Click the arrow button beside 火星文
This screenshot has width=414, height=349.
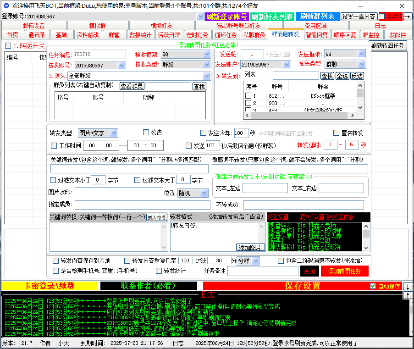coord(408,17)
